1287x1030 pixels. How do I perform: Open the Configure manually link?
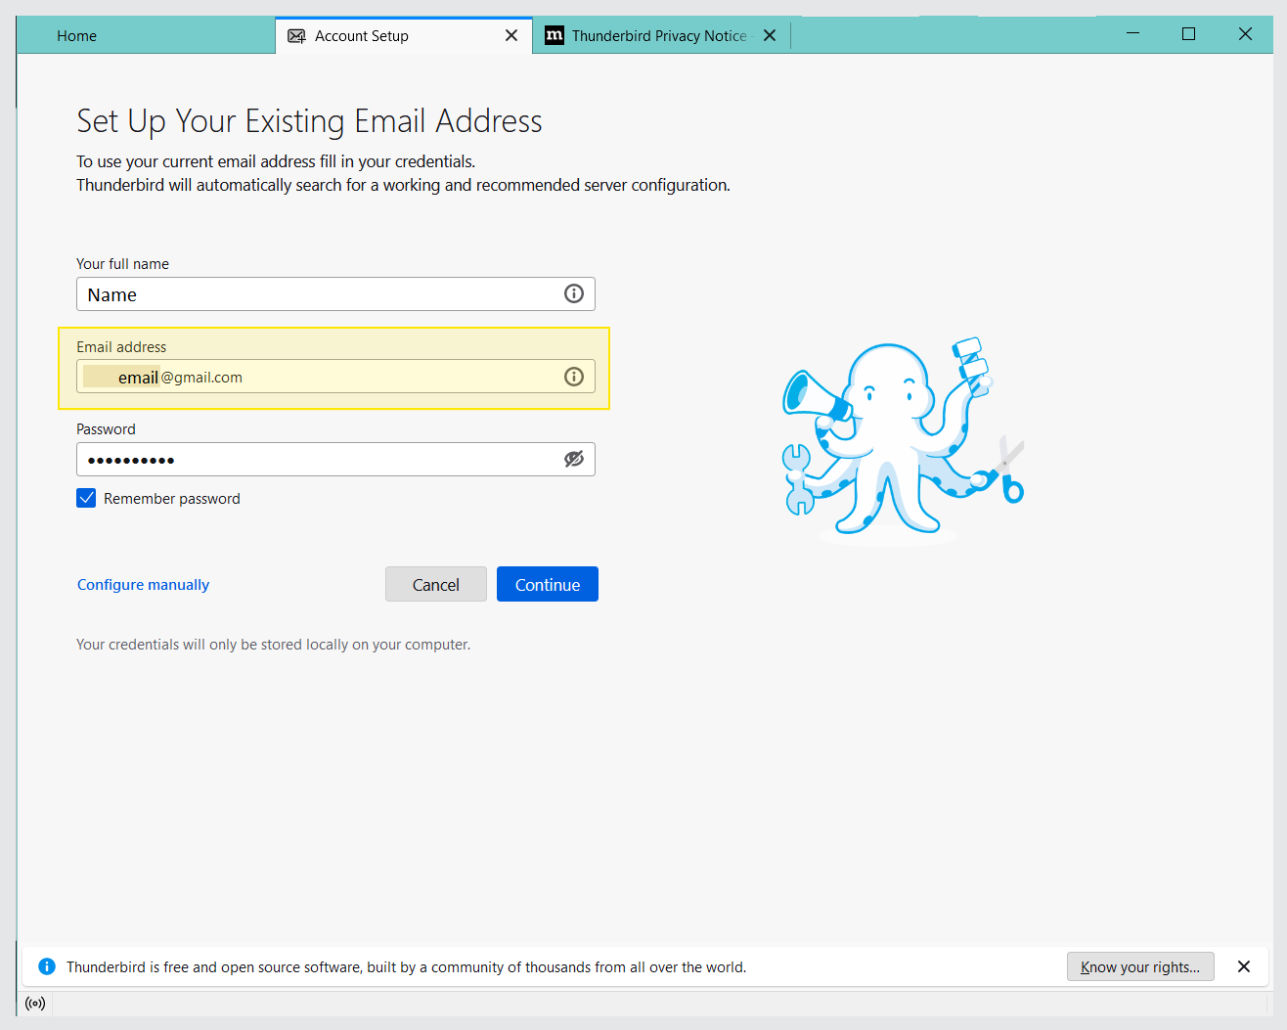click(x=144, y=584)
